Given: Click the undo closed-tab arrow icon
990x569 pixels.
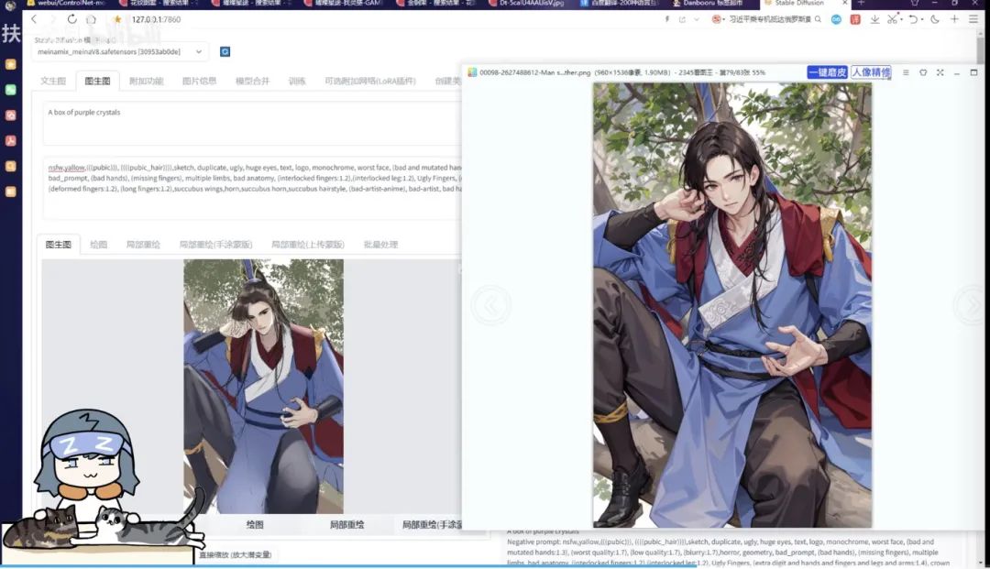Looking at the screenshot, I should [913, 19].
